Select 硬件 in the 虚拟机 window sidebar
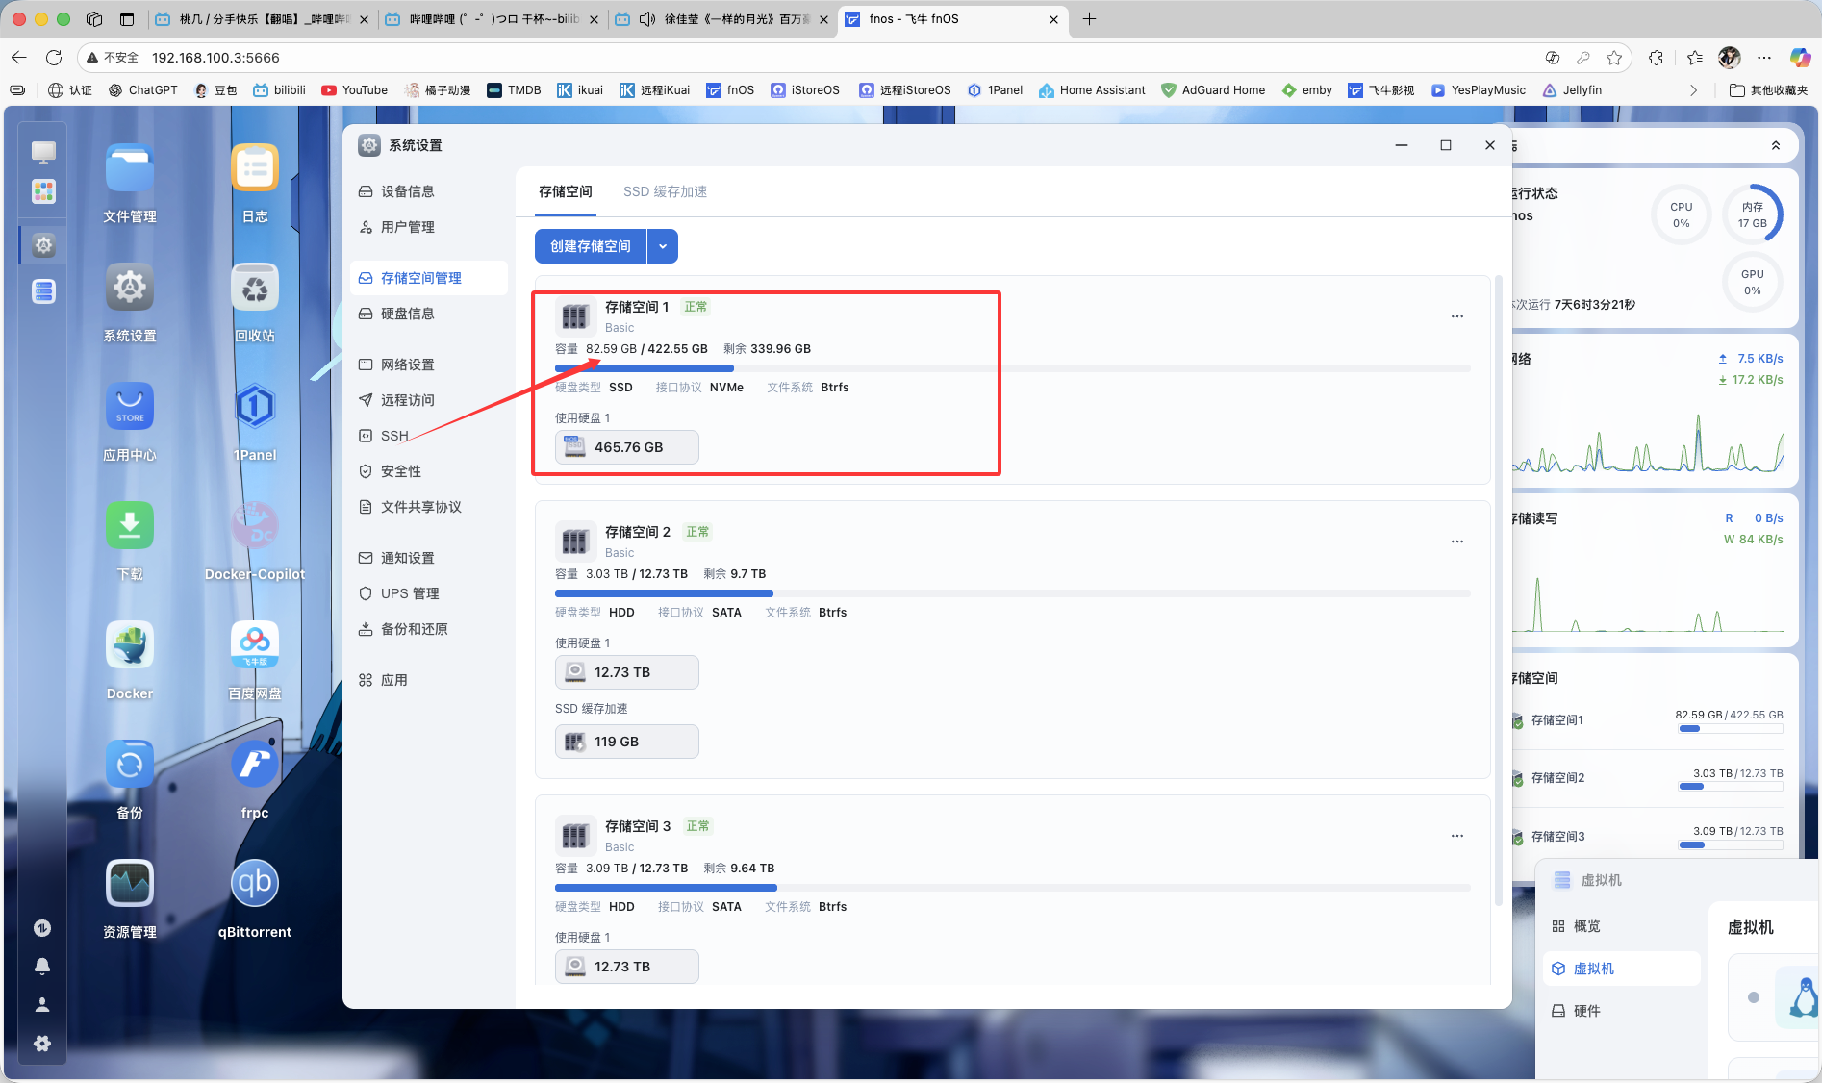Image resolution: width=1822 pixels, height=1083 pixels. tap(1622, 1011)
